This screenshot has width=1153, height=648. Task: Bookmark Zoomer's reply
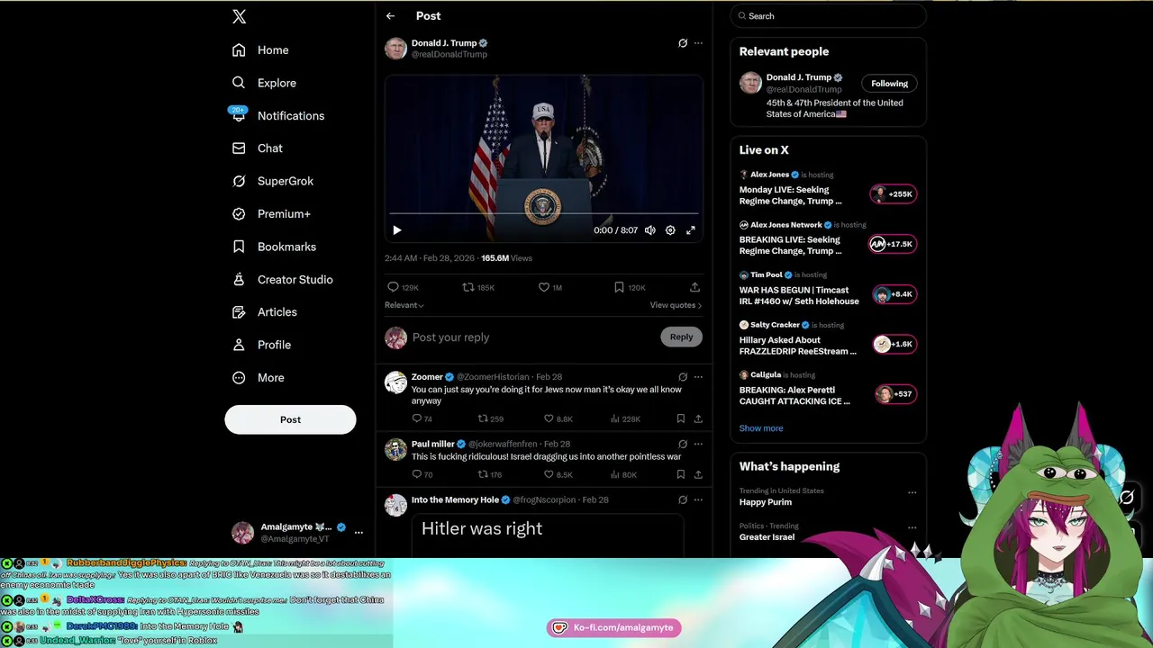pyautogui.click(x=681, y=418)
